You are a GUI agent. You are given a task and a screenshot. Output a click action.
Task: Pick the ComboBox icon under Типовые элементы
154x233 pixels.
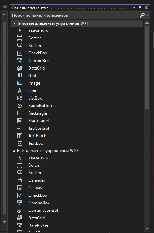(20, 61)
